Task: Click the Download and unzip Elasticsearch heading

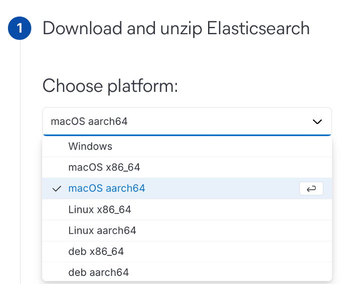Action: (176, 28)
